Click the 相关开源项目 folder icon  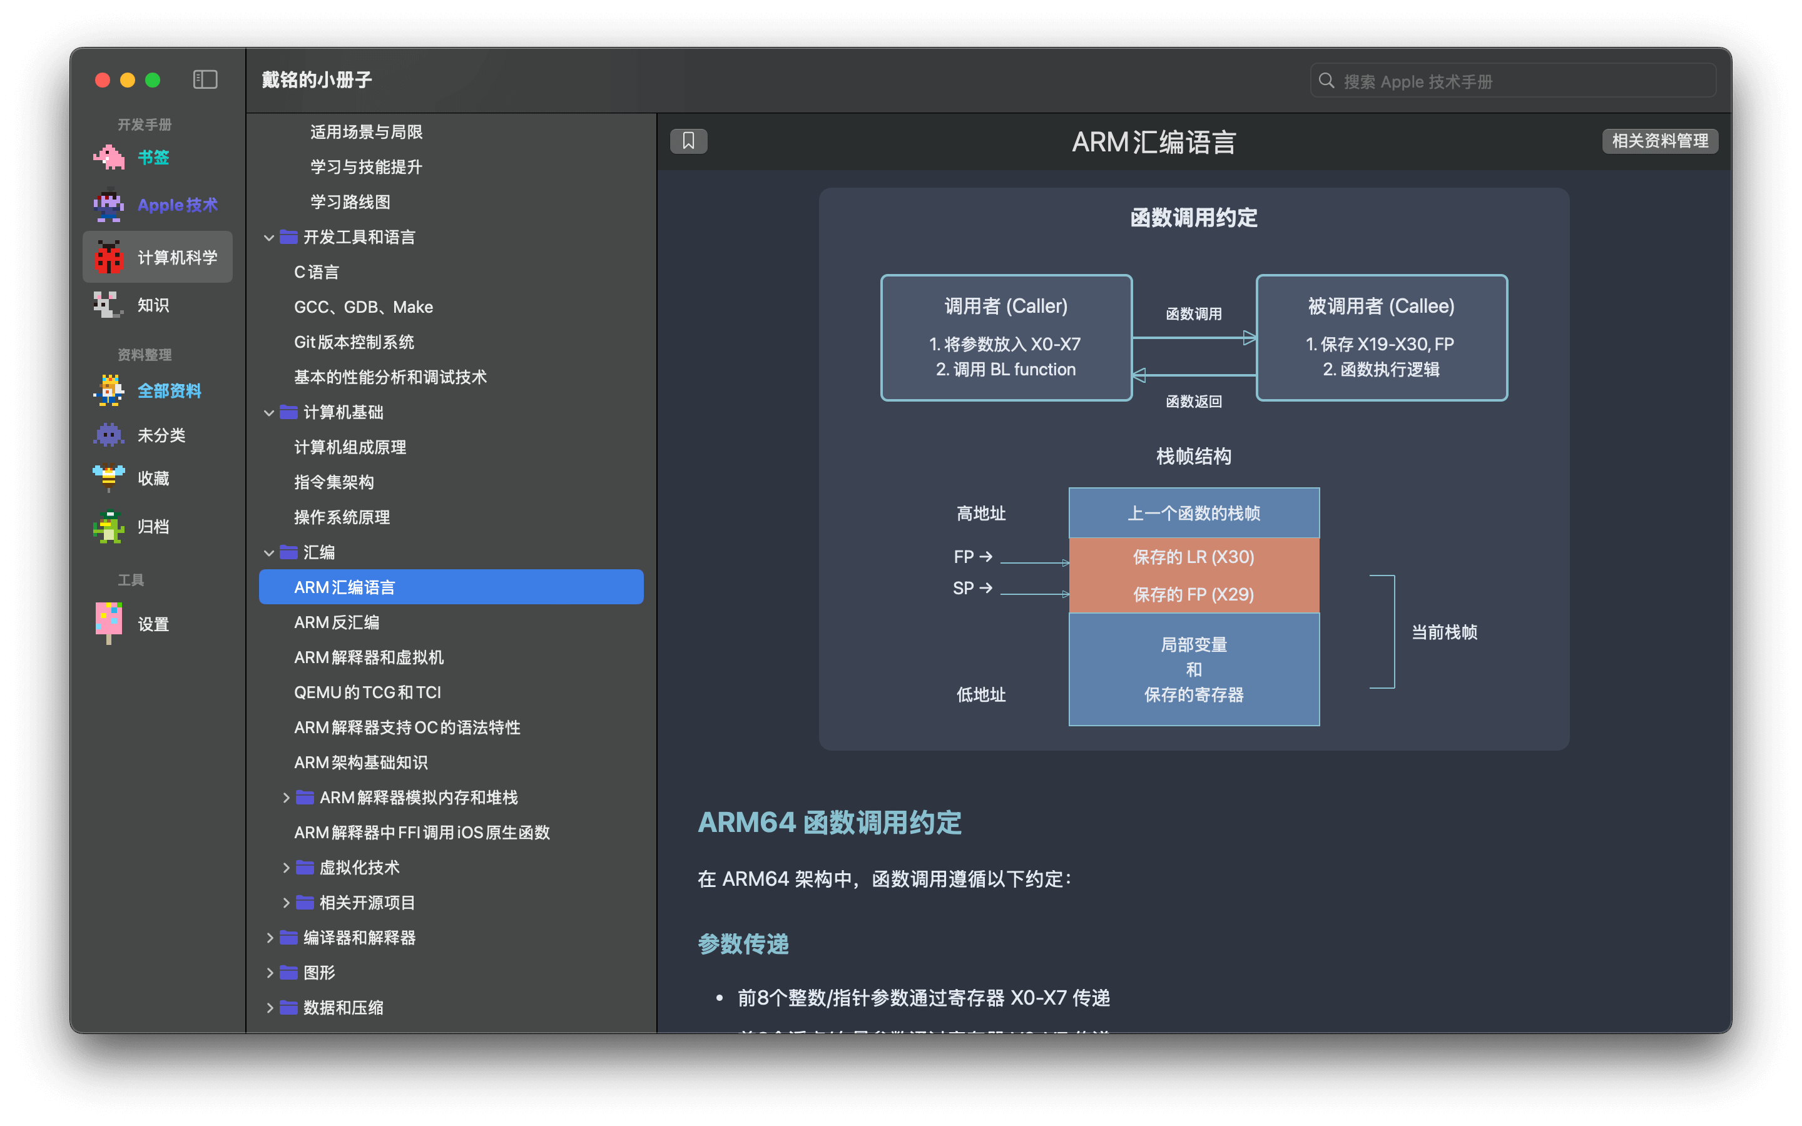coord(305,902)
